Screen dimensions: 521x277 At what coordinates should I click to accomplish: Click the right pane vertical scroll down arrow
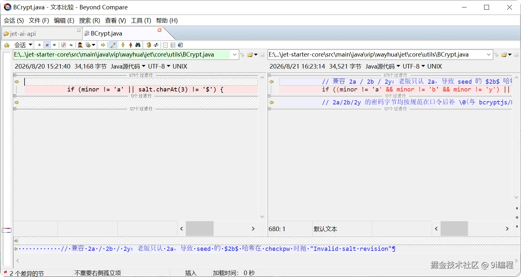516,197
